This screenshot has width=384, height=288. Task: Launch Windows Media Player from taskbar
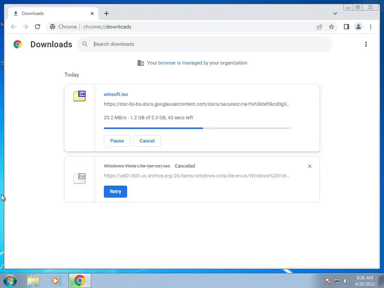click(x=55, y=281)
